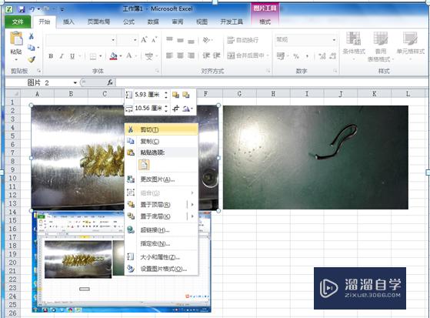Image resolution: width=430 pixels, height=318 pixels.
Task: Choose 大小和属性 in context menu
Action: tap(162, 257)
